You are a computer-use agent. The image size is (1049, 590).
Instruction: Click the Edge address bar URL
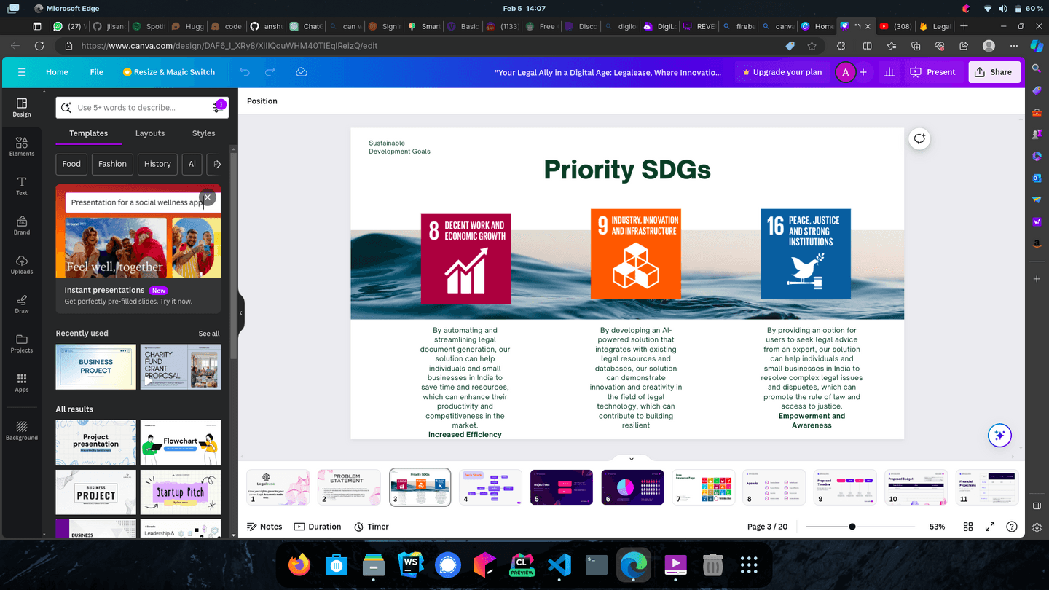[x=229, y=45]
